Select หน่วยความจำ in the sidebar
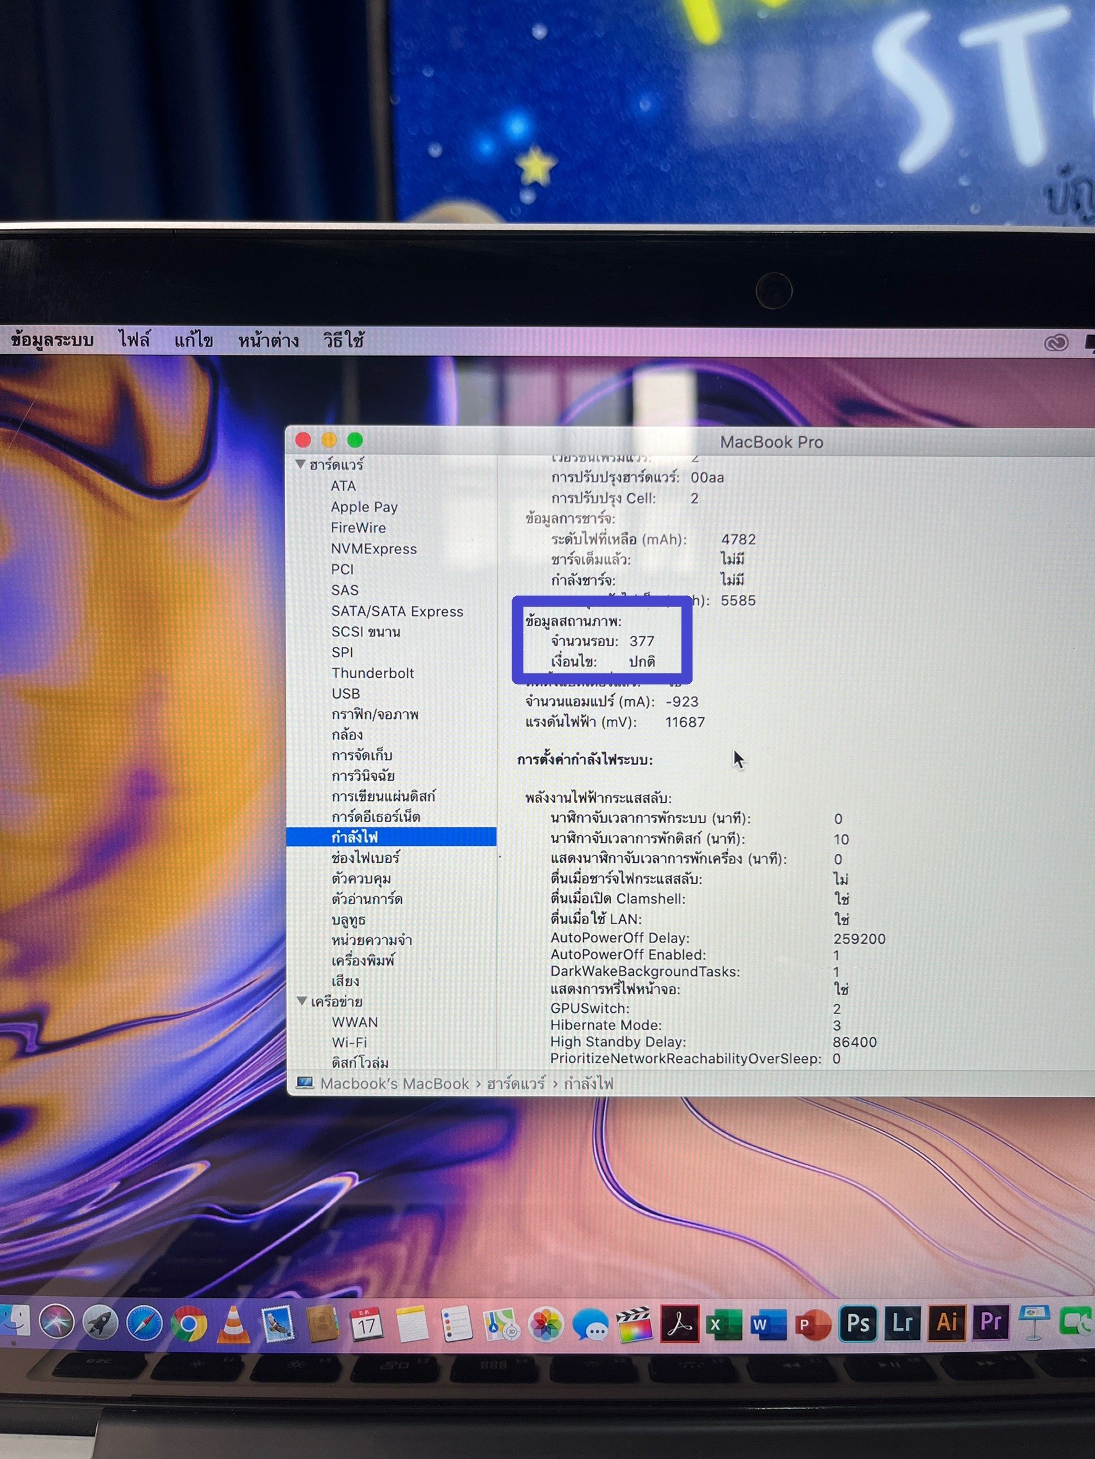The height and width of the screenshot is (1459, 1095). [372, 940]
